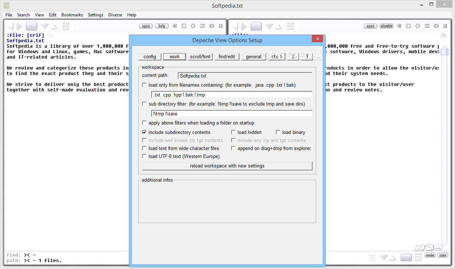
Task: Click the application icon in title bar
Action: (x=7, y=5)
